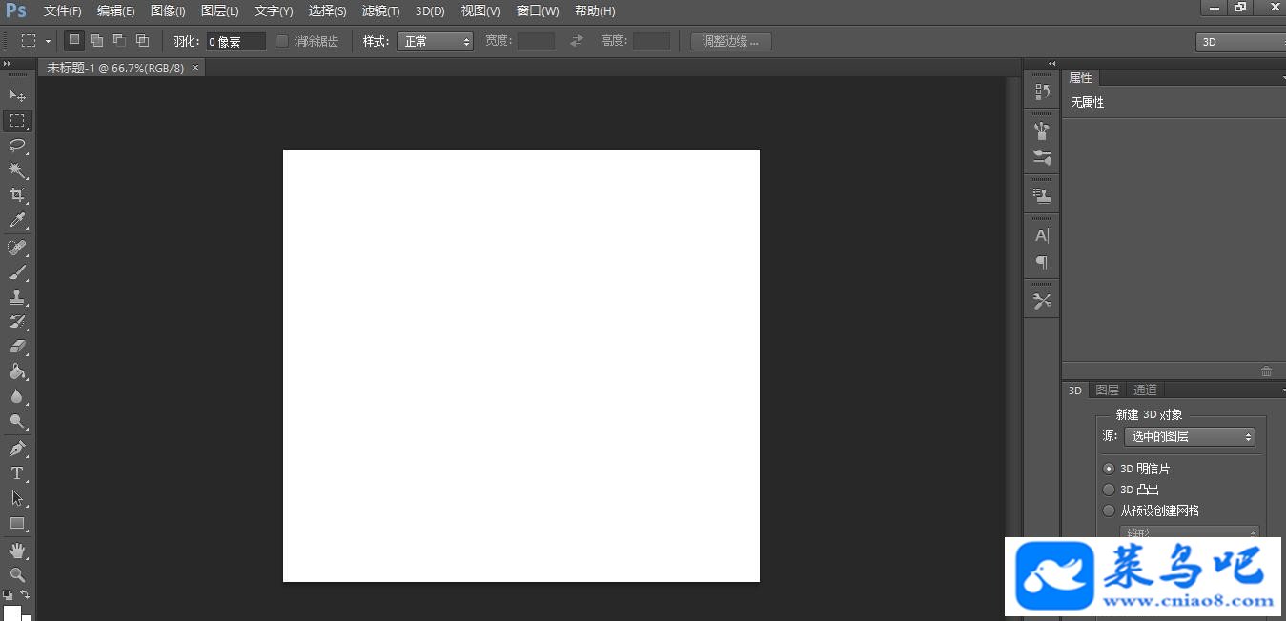Open the tool preset picker arrow
The width and height of the screenshot is (1286, 621).
pos(48,42)
